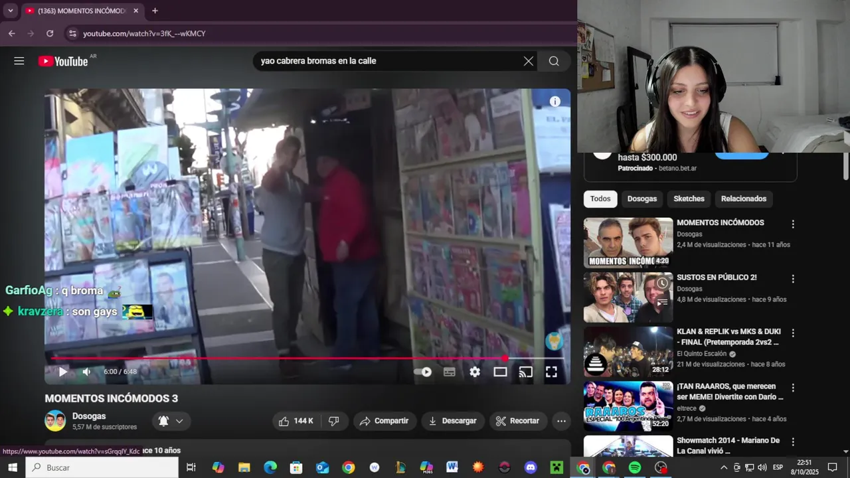Click the search magnifier button

pos(554,61)
